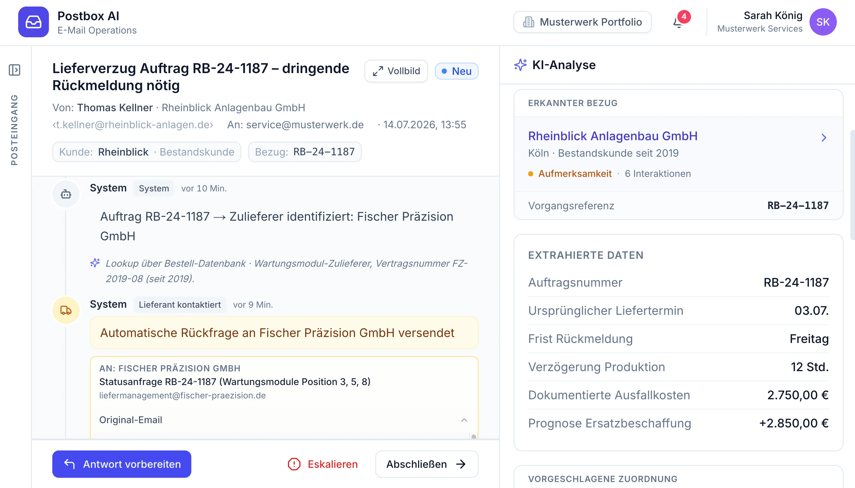Screen dimensions: 855x488
Task: Click Ursprünglicher Liefertermin value 03.07.
Action: click(812, 311)
